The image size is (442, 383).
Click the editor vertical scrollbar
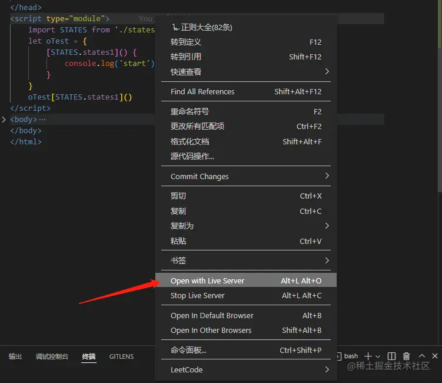[x=440, y=96]
